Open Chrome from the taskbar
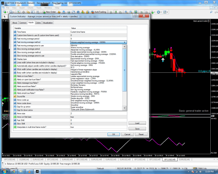 pos(14,172)
